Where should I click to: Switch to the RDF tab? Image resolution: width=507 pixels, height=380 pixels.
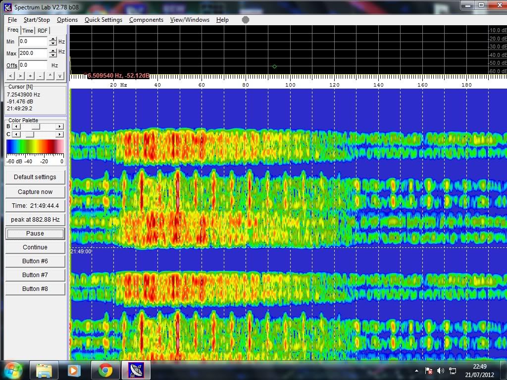coord(43,31)
